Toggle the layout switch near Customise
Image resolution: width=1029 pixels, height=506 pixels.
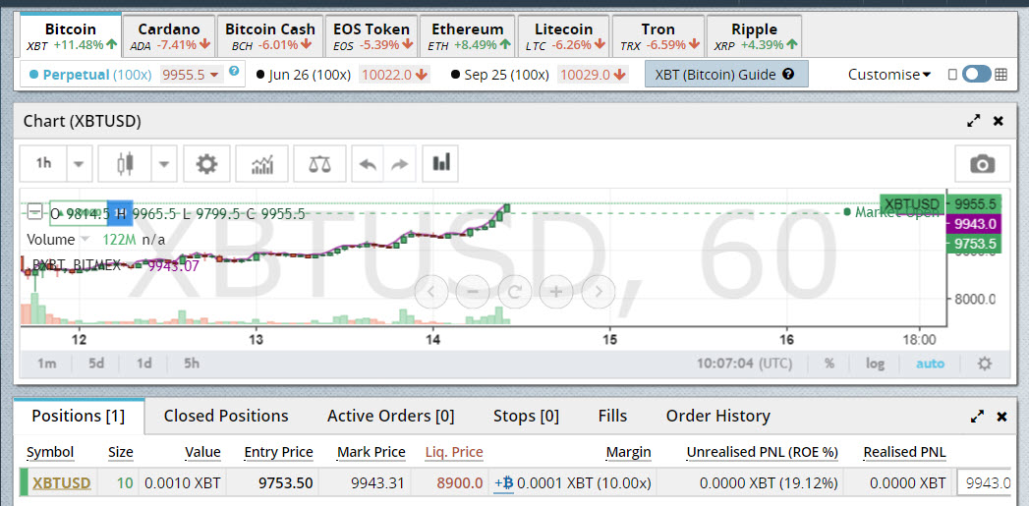point(977,74)
